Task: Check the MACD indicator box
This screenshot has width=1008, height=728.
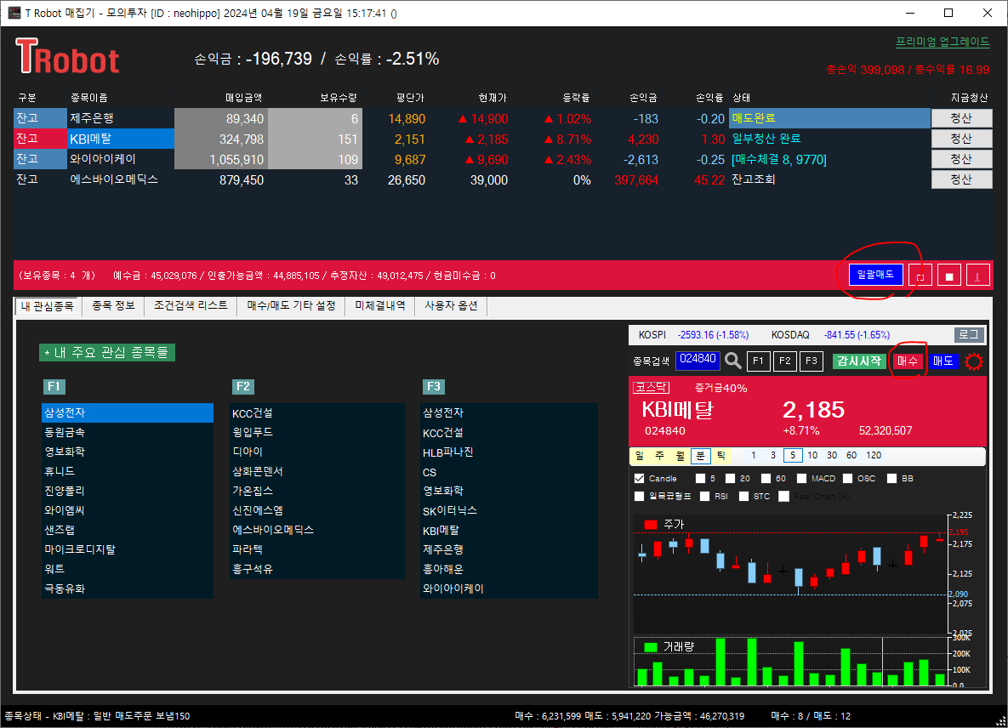Action: point(801,478)
